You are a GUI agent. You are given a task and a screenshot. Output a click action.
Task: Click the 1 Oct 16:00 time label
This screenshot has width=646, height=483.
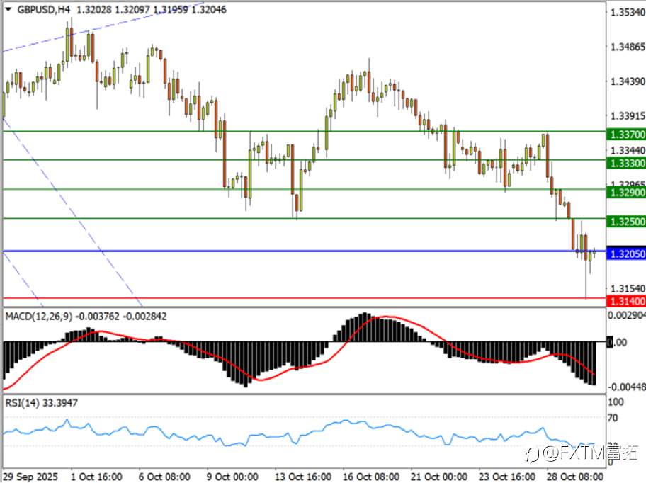point(96,477)
